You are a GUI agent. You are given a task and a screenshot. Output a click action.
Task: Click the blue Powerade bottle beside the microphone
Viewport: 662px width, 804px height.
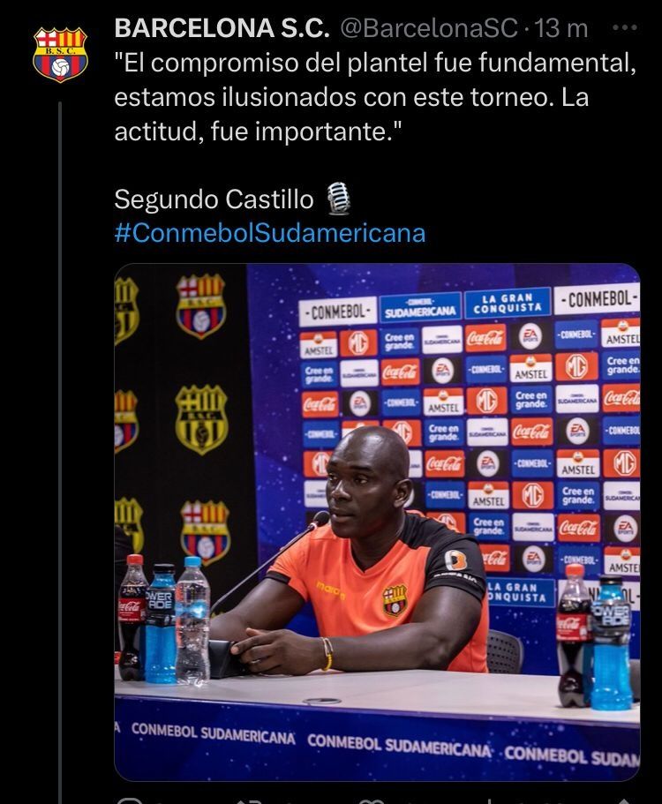tap(161, 623)
